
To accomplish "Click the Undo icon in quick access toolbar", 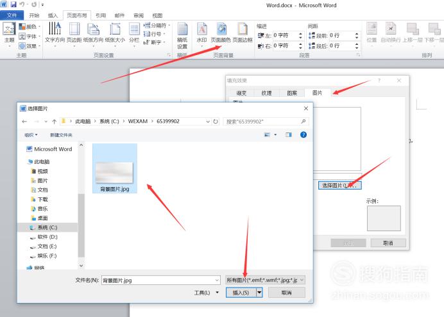I will pyautogui.click(x=22, y=4).
